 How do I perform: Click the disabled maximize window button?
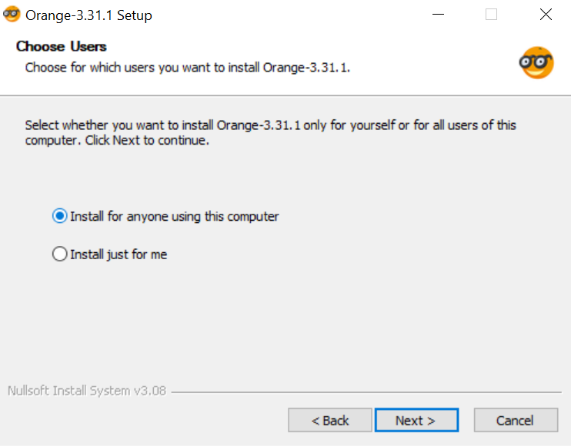pyautogui.click(x=491, y=15)
